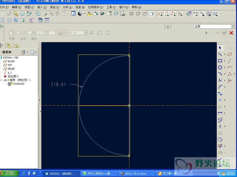This screenshot has width=237, height=177.
Task: Toggle coordinate systems display
Action: 180,14
